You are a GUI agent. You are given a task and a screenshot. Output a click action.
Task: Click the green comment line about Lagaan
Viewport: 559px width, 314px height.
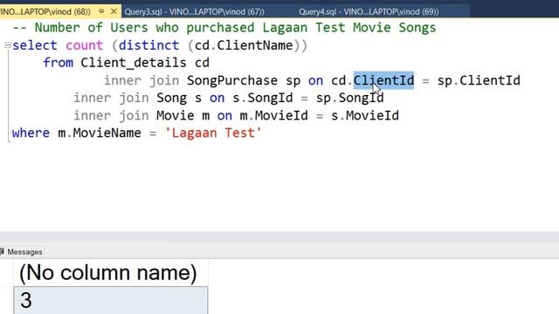click(x=224, y=27)
